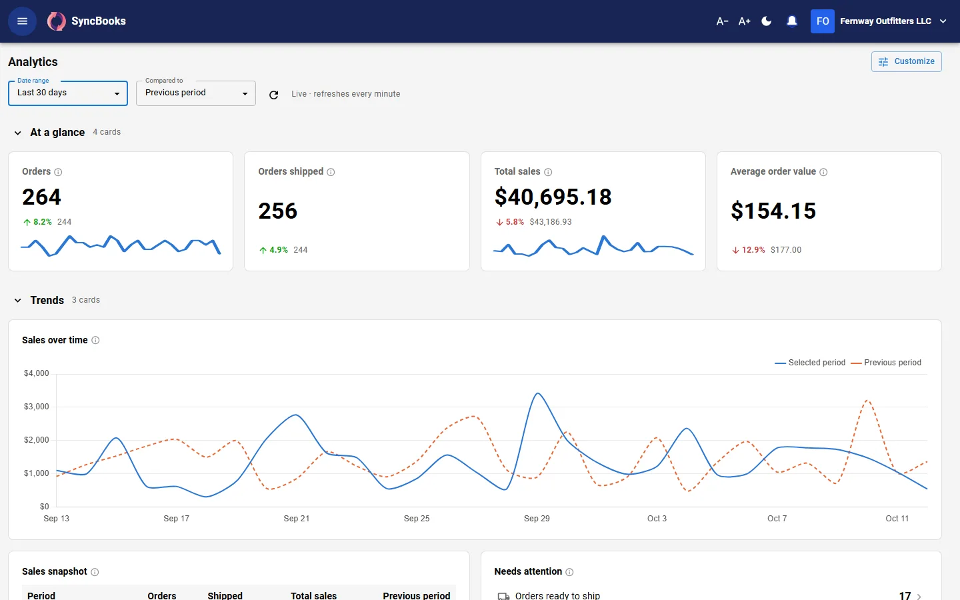Click the 264 orders value

coord(41,197)
